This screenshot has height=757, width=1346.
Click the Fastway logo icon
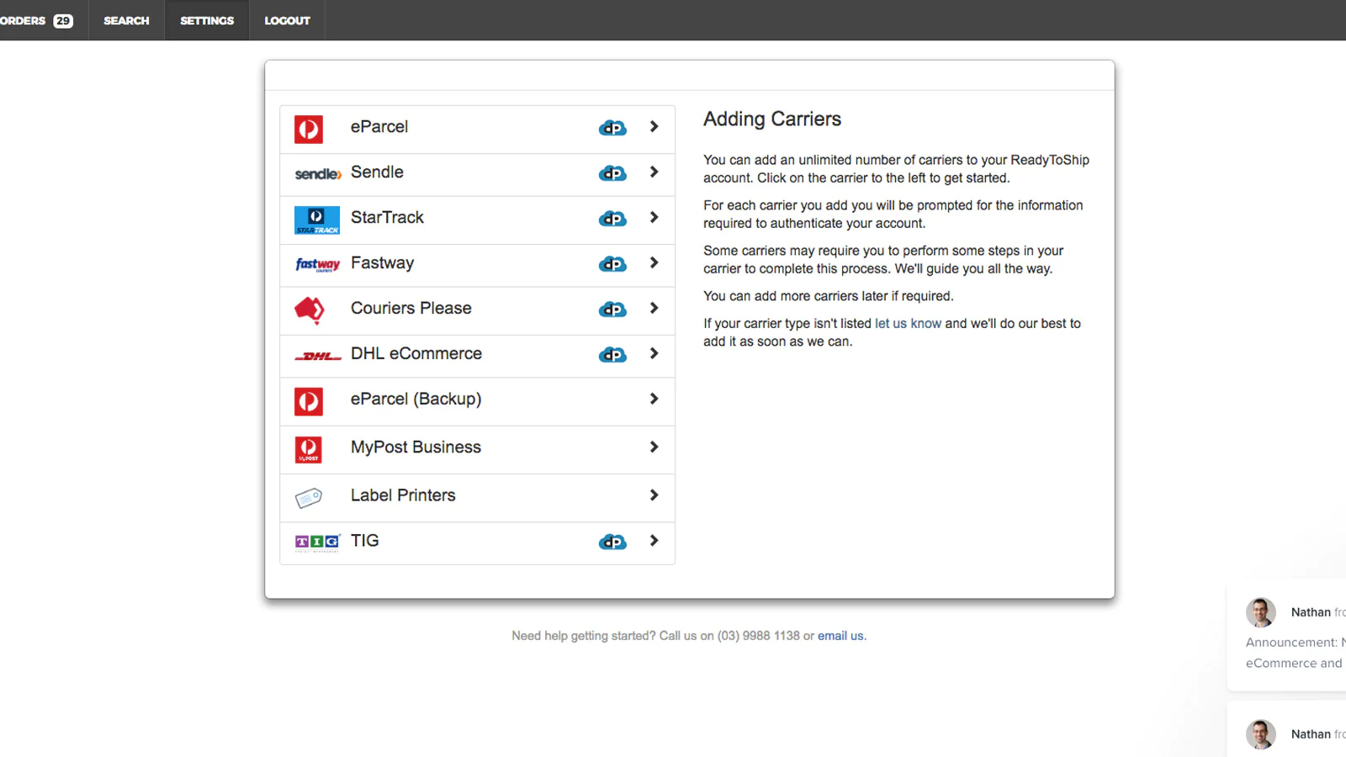pyautogui.click(x=317, y=265)
